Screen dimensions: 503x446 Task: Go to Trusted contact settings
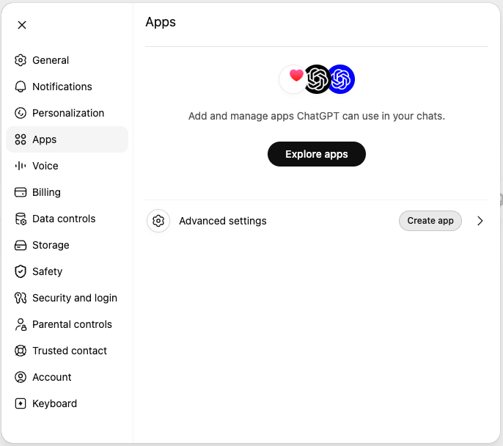point(67,351)
